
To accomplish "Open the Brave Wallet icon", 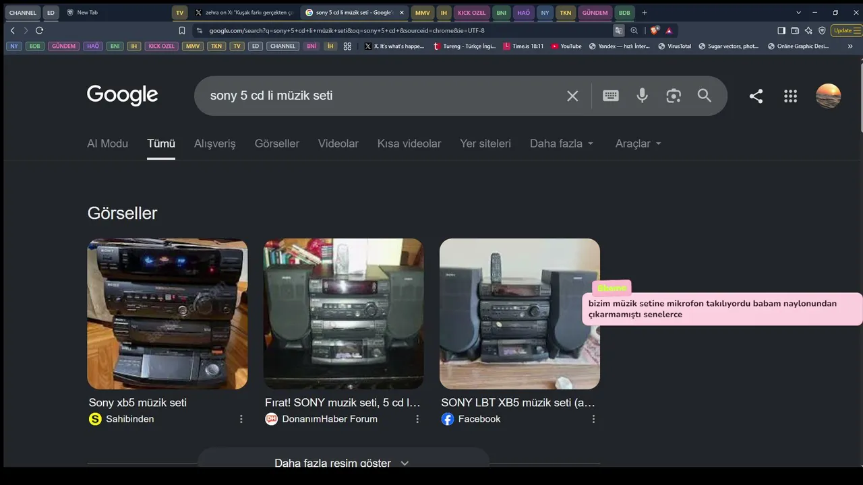I will tap(795, 30).
